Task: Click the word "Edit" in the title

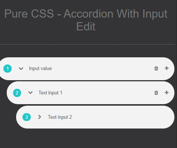Action: coord(86,26)
